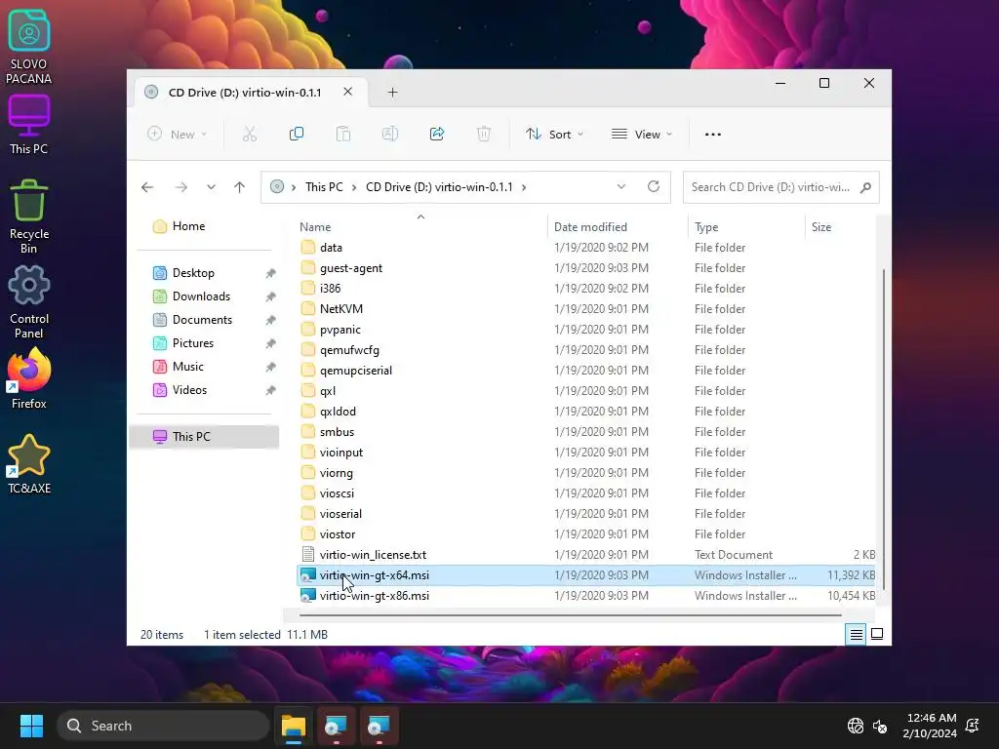Screen dimensions: 999x749
Task: Switch to large thumbnails view in status bar
Action: pyautogui.click(x=877, y=634)
